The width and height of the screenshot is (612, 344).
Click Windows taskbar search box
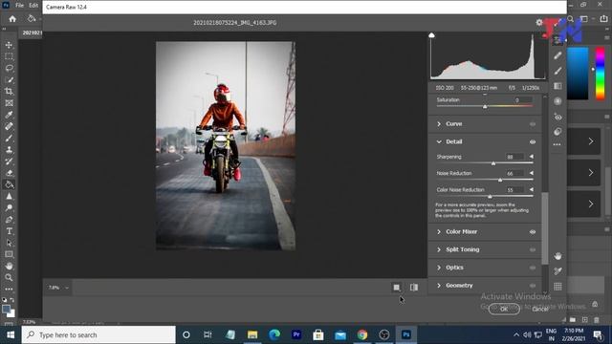pyautogui.click(x=98, y=334)
